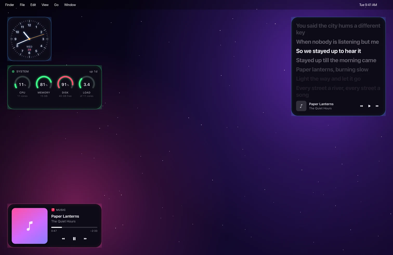Click the MUSIC label in player widget
393x255 pixels.
coord(61,210)
